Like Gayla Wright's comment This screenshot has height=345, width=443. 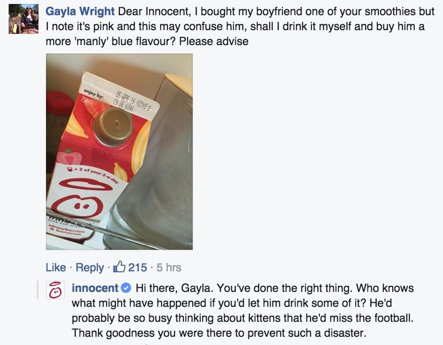tap(56, 267)
